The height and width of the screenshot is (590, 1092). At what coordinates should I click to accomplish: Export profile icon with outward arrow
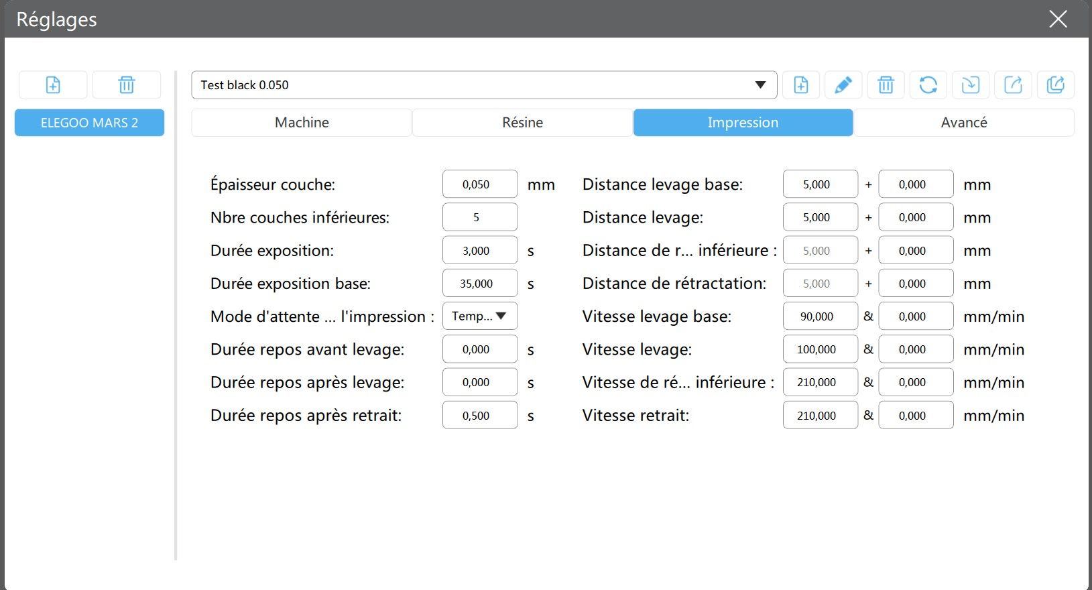click(x=1013, y=85)
